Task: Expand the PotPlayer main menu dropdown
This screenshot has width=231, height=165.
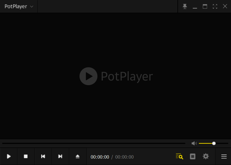Action: pos(19,6)
